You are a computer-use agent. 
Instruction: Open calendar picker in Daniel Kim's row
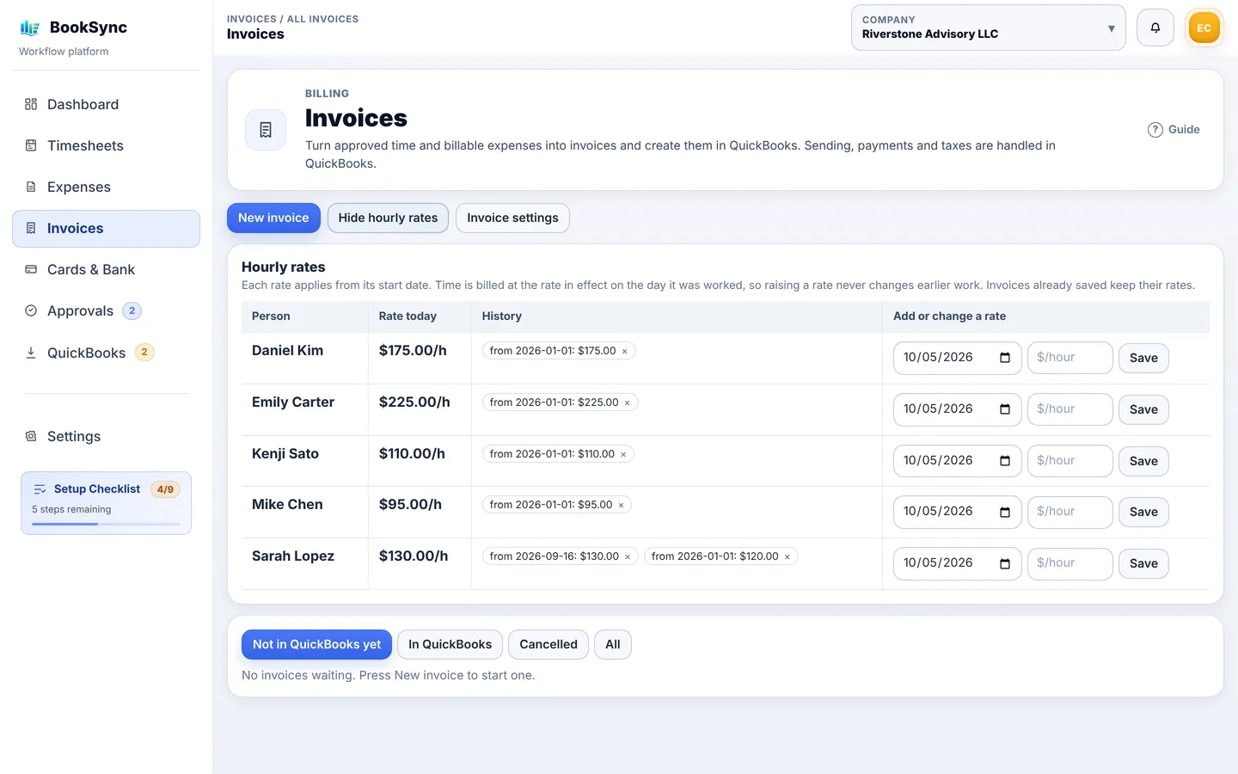[1004, 358]
